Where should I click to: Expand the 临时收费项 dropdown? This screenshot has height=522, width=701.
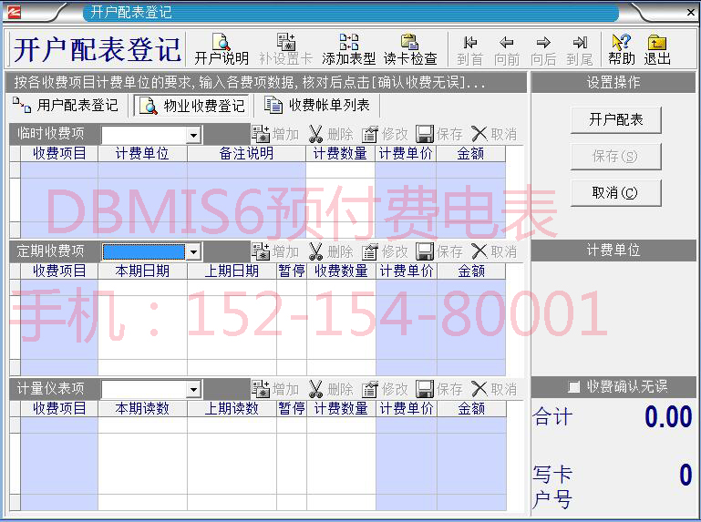(192, 135)
